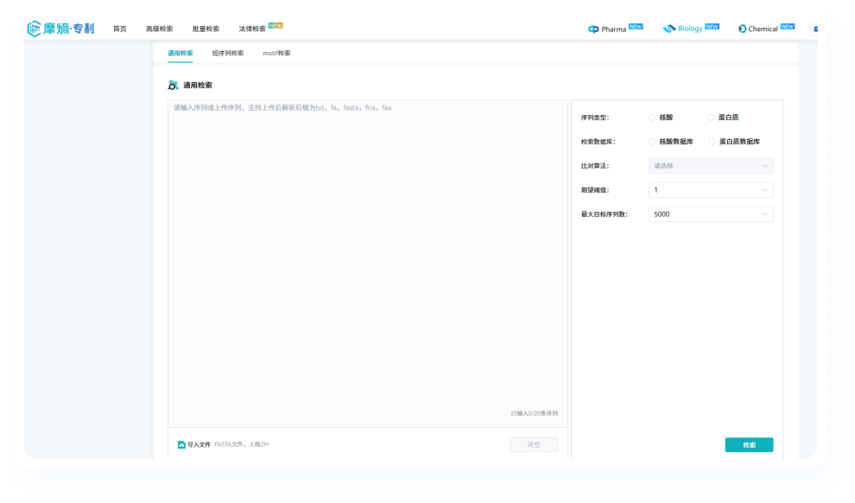This screenshot has width=855, height=503.
Task: Click the 导入文件 link
Action: [x=199, y=444]
